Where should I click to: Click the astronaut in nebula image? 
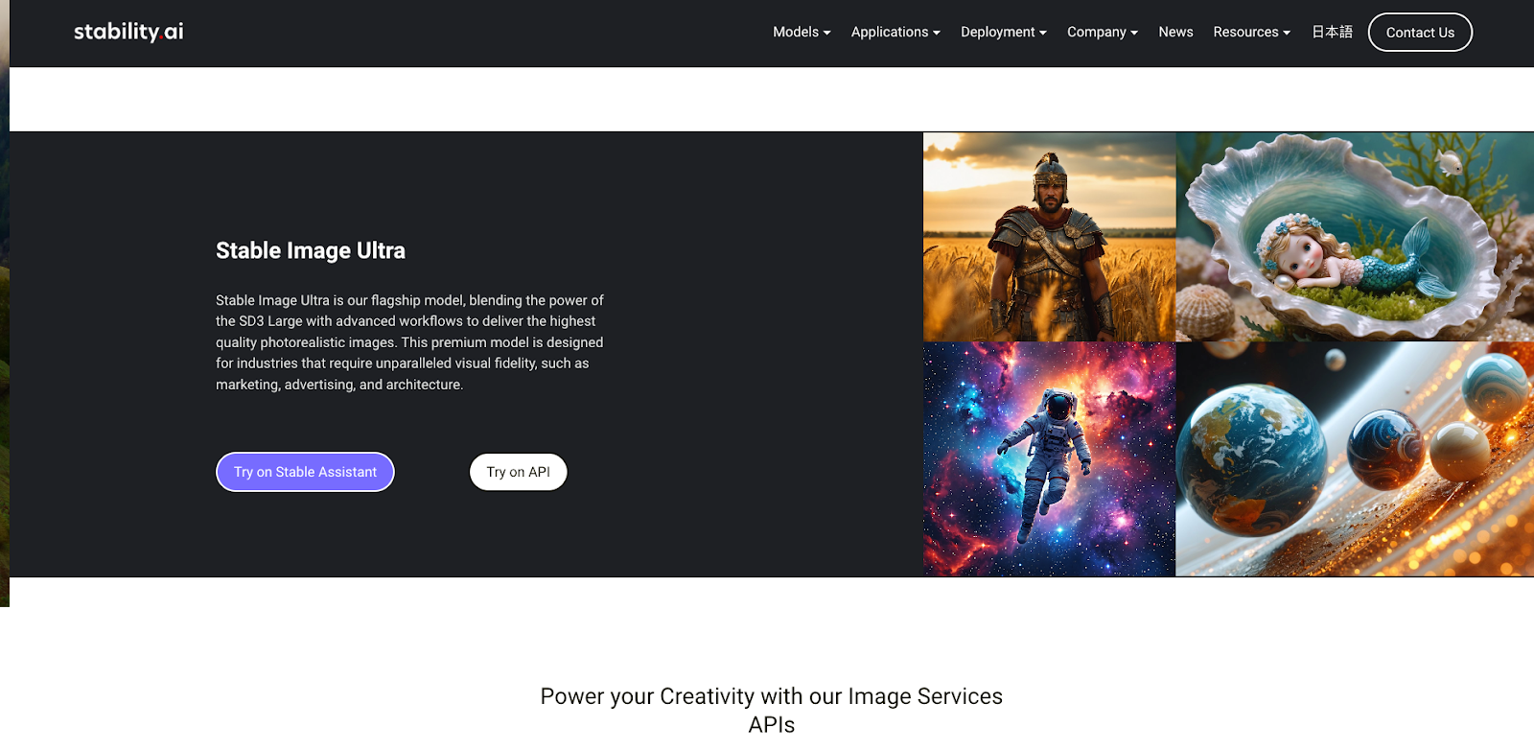pos(1049,459)
